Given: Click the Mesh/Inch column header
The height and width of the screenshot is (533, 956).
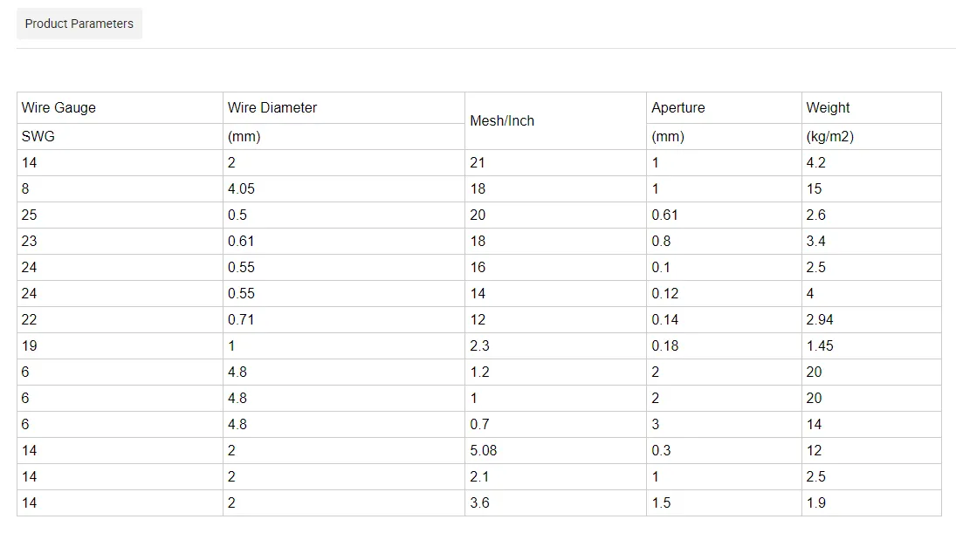Looking at the screenshot, I should (x=502, y=121).
